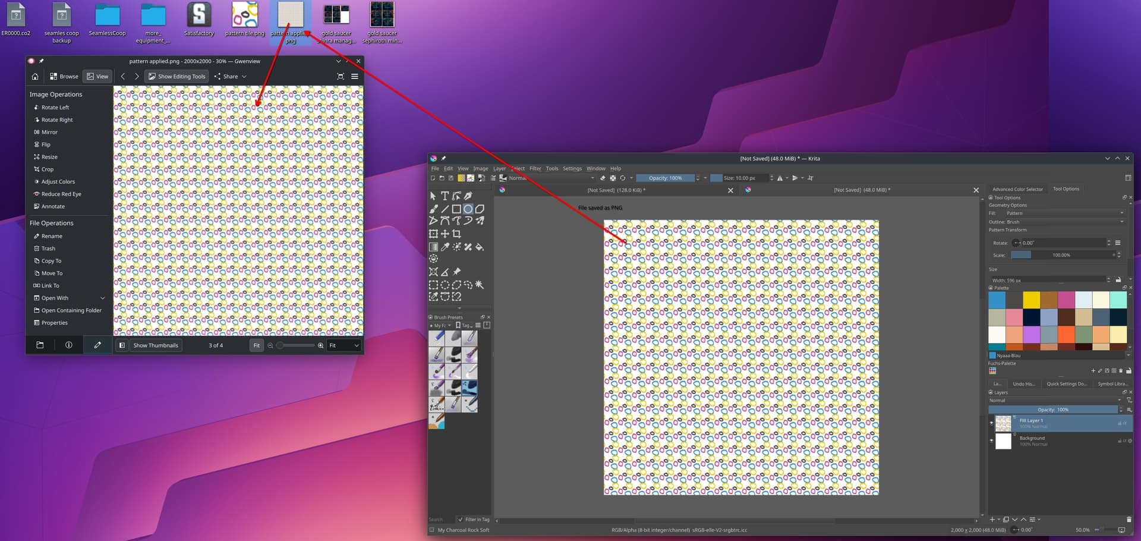This screenshot has height=541, width=1141.
Task: Go to the Gwenview start page home icon
Action: 35,76
